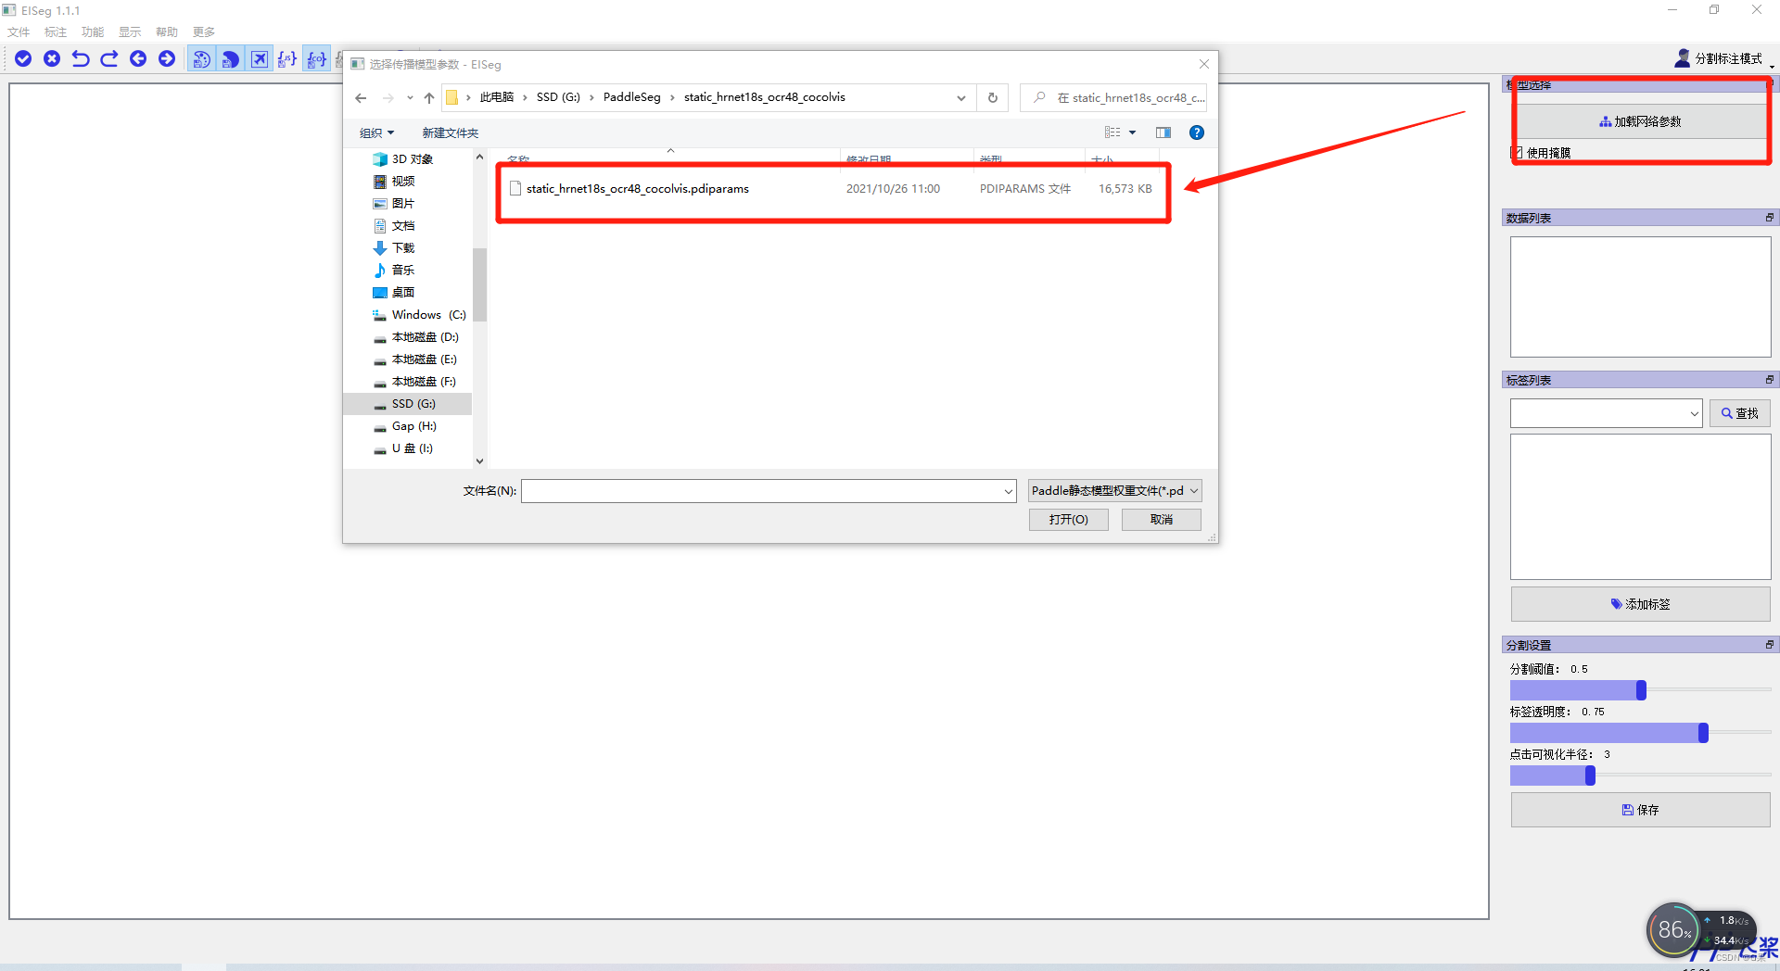Viewport: 1780px width, 971px height.
Task: Float the 分割设置 panel with its icon
Action: (x=1769, y=645)
